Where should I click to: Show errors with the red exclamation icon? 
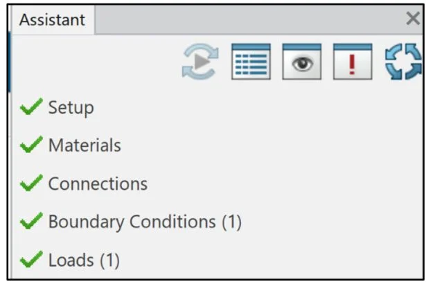(x=353, y=62)
